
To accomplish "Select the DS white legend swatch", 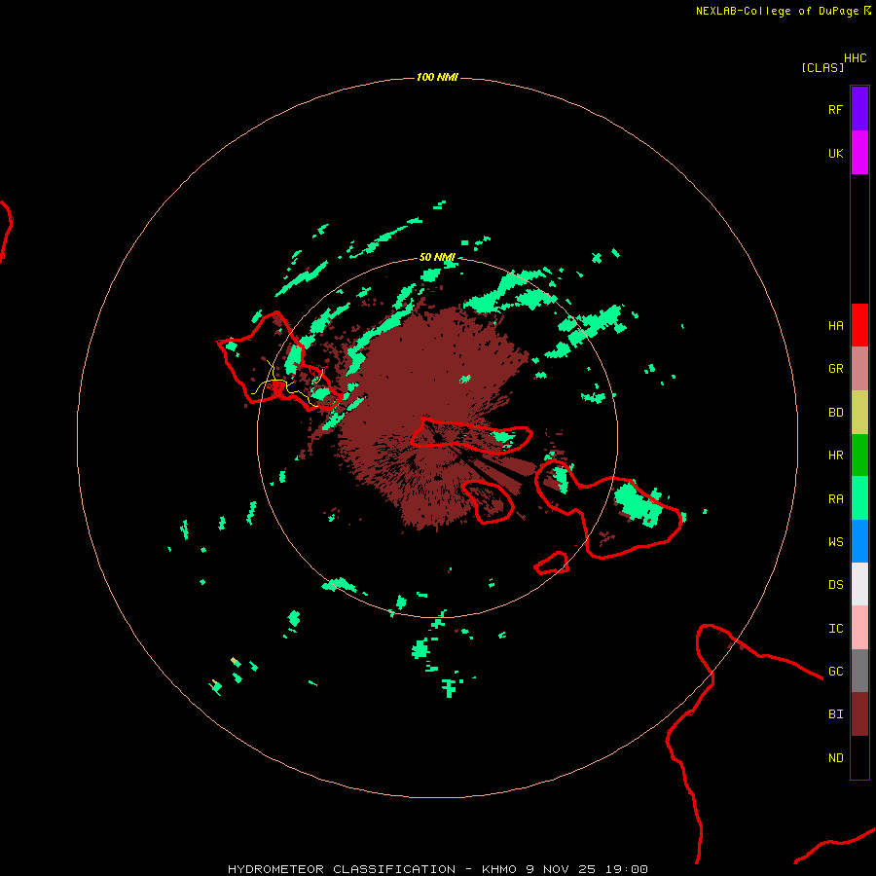I will point(859,584).
